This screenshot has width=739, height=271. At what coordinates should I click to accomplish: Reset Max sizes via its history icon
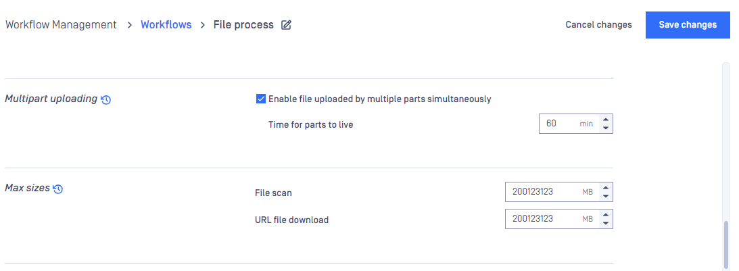(58, 189)
